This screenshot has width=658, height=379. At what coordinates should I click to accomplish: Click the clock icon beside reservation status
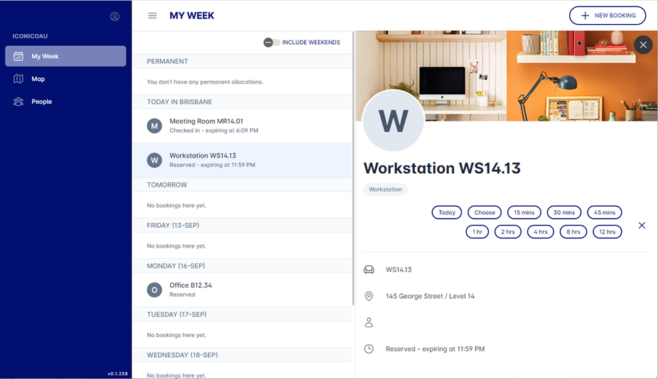(369, 348)
